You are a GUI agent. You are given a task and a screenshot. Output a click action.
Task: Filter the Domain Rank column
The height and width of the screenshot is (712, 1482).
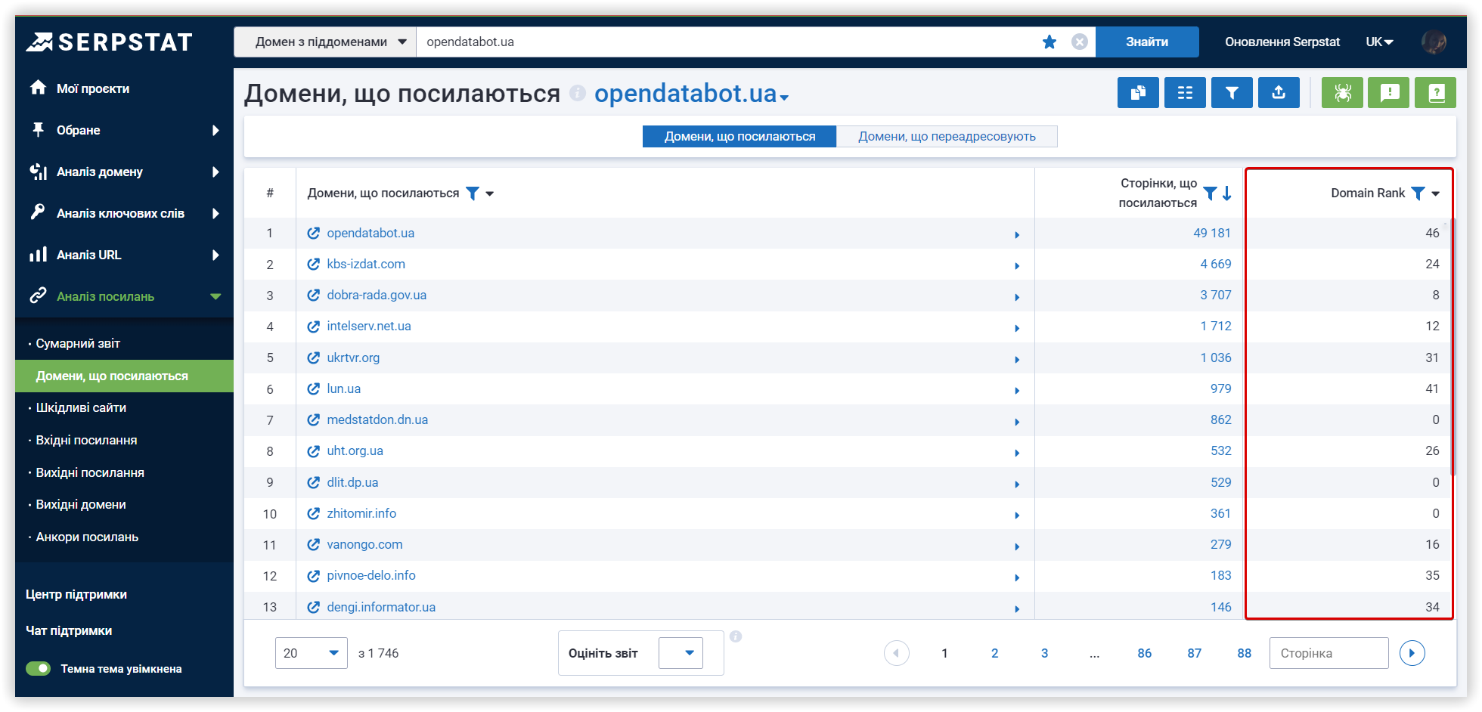pos(1418,193)
